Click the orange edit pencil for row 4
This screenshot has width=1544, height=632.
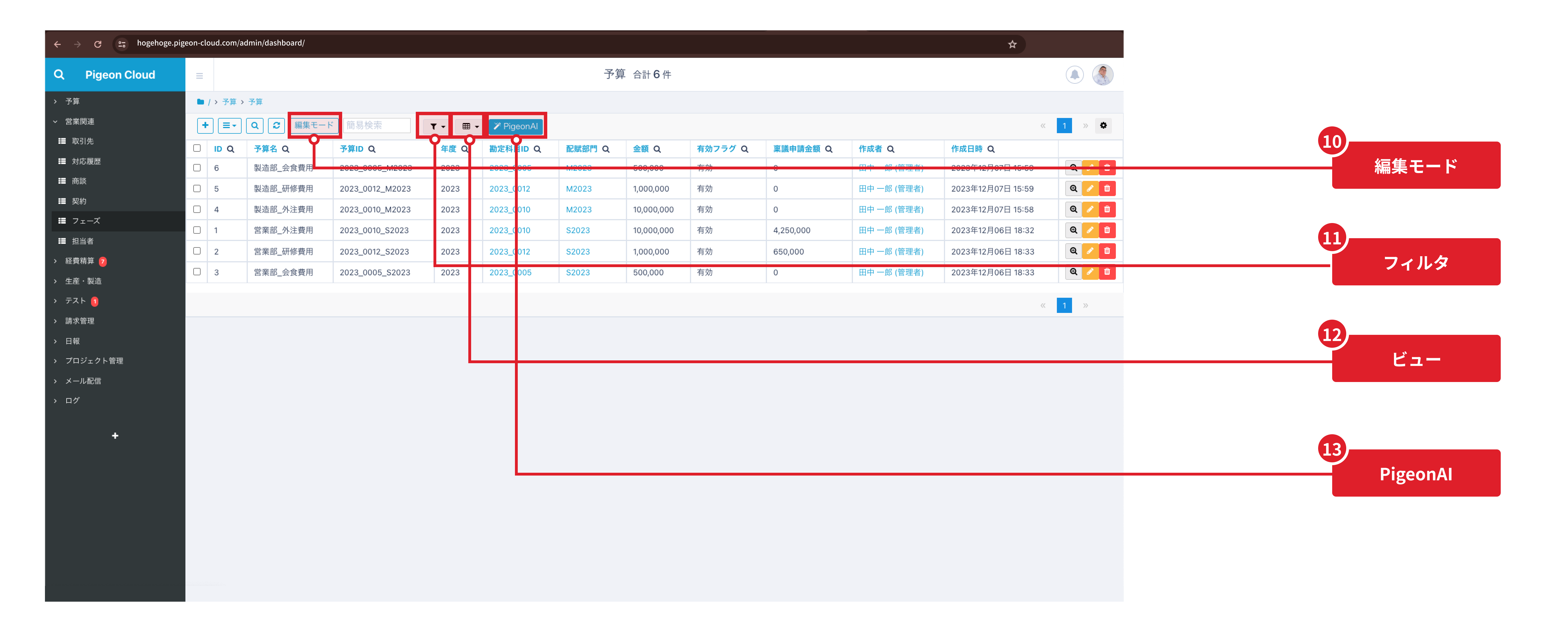(x=1090, y=210)
